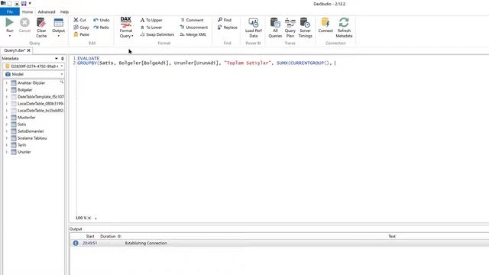Screen dimensions: 489x275
Task: Copy the selected text
Action: point(81,27)
